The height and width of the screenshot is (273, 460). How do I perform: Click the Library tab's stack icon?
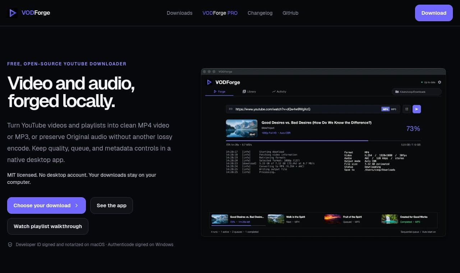(x=244, y=92)
